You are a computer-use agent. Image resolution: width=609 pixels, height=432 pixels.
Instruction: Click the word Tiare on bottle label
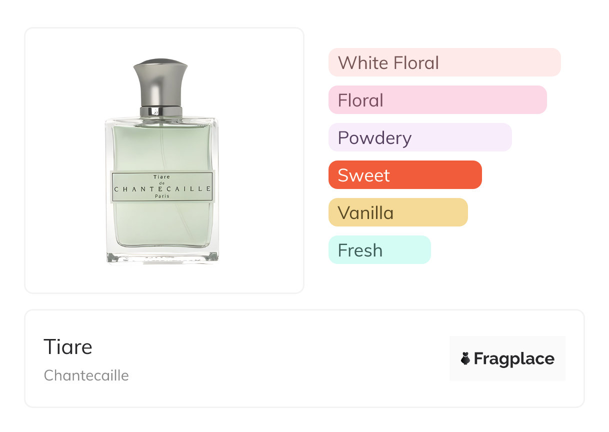coord(162,177)
